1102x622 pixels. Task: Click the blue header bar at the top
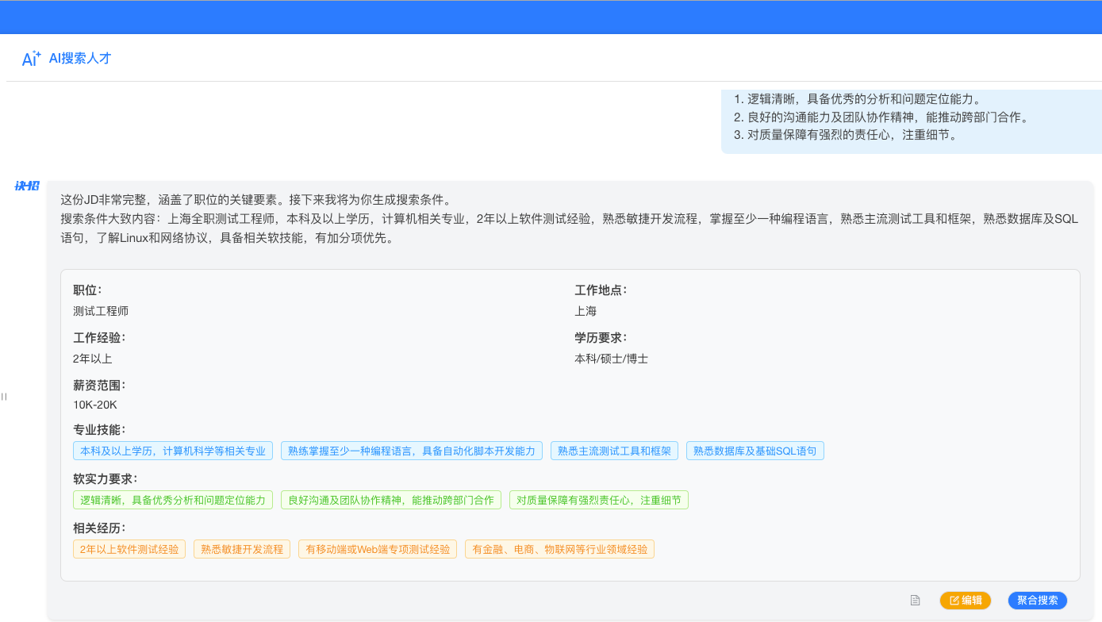click(551, 17)
